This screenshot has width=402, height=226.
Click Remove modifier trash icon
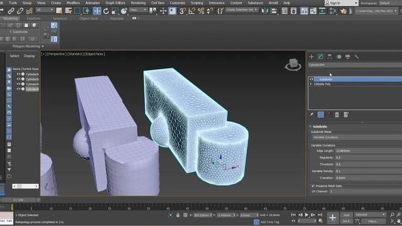tap(337, 114)
